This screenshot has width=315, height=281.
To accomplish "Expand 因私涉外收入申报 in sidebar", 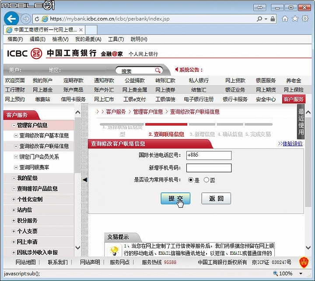I will click(x=14, y=253).
